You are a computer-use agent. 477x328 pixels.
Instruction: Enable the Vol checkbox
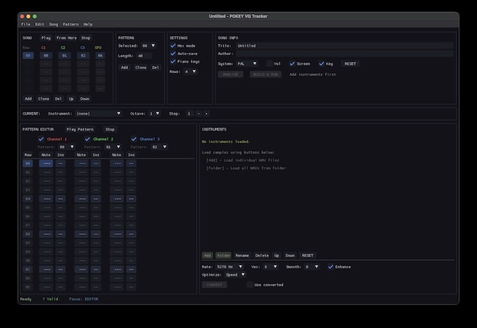267,64
